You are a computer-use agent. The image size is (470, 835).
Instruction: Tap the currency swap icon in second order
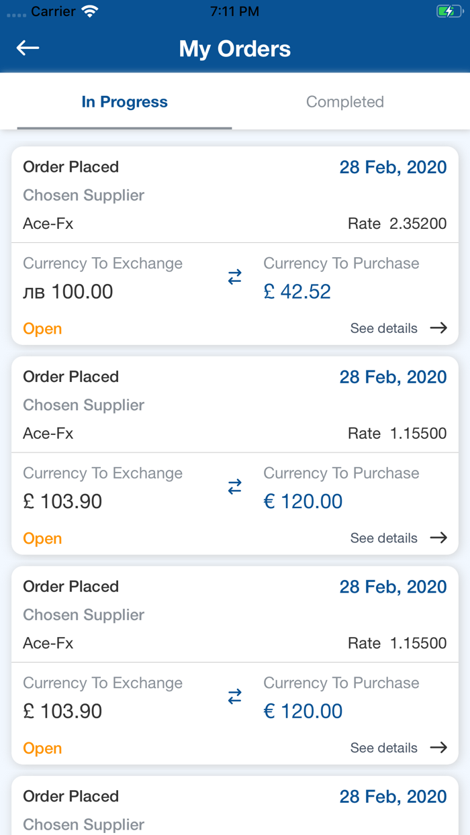click(x=234, y=485)
